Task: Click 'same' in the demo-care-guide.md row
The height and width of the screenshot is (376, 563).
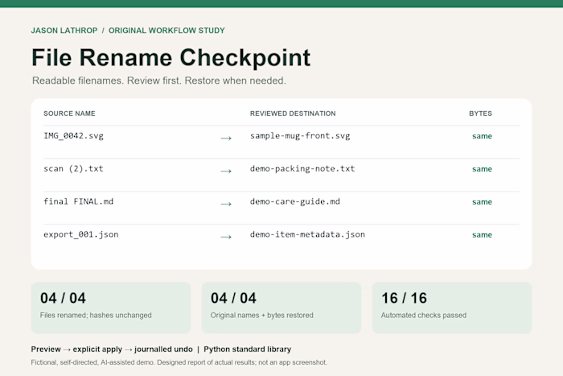Action: [x=482, y=202]
